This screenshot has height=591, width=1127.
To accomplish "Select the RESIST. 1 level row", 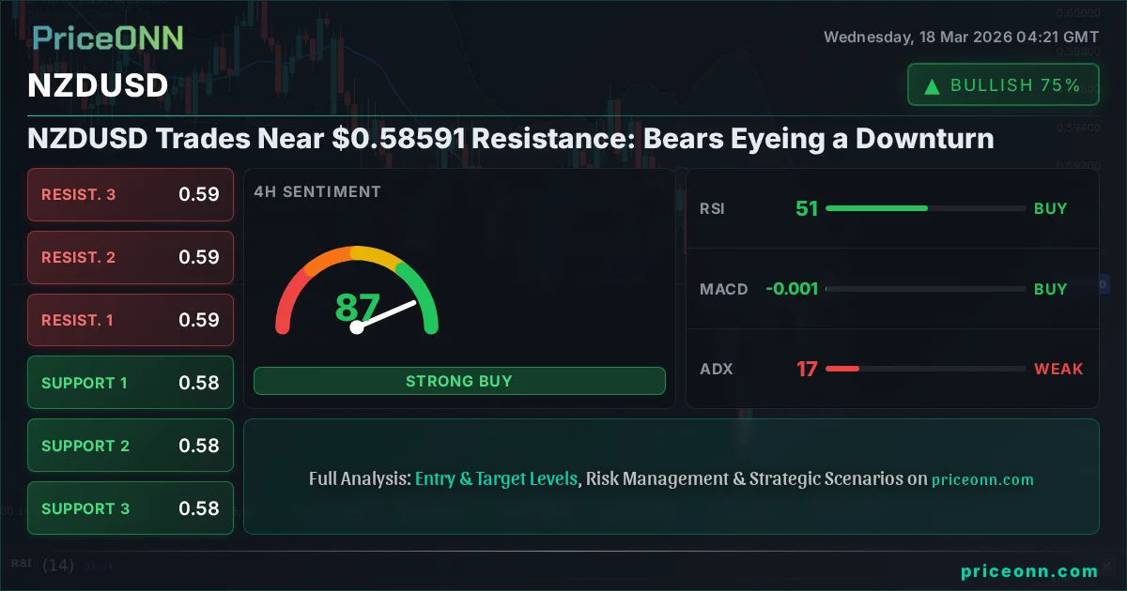I will click(131, 320).
